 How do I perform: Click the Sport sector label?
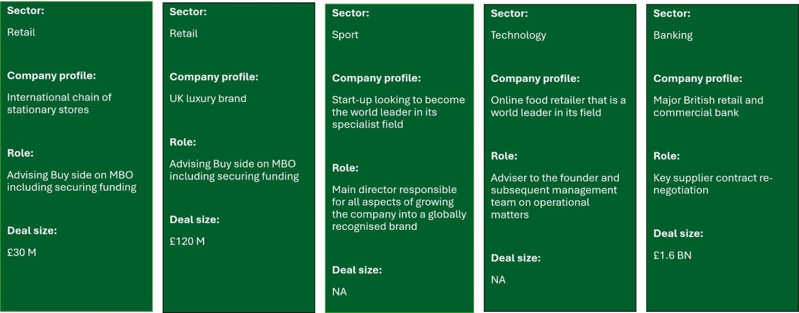[345, 35]
